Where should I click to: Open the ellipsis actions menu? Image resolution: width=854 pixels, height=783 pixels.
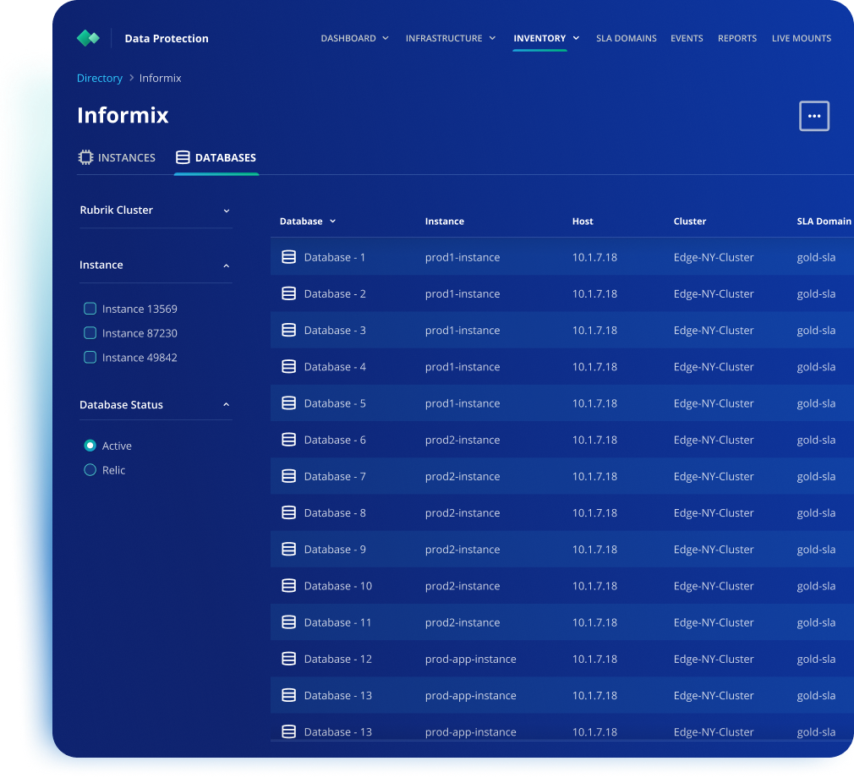(814, 116)
